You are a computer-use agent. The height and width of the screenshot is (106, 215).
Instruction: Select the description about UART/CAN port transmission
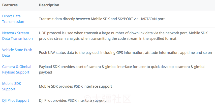coord(102,19)
